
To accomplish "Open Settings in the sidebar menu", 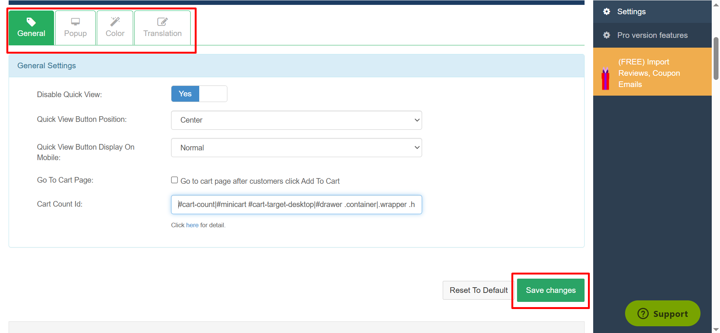I will click(x=652, y=12).
